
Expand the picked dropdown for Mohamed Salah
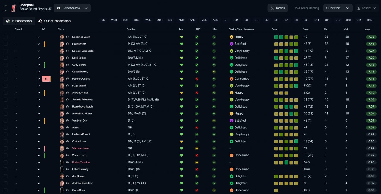point(39,37)
